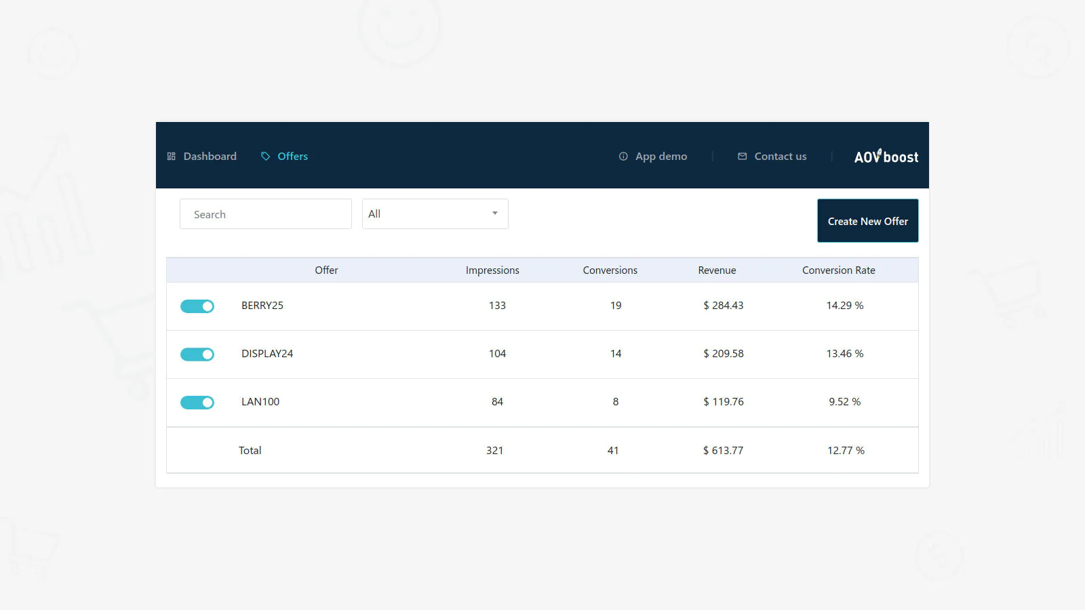1085x610 pixels.
Task: Open the LAN100 offer name
Action: (x=260, y=402)
